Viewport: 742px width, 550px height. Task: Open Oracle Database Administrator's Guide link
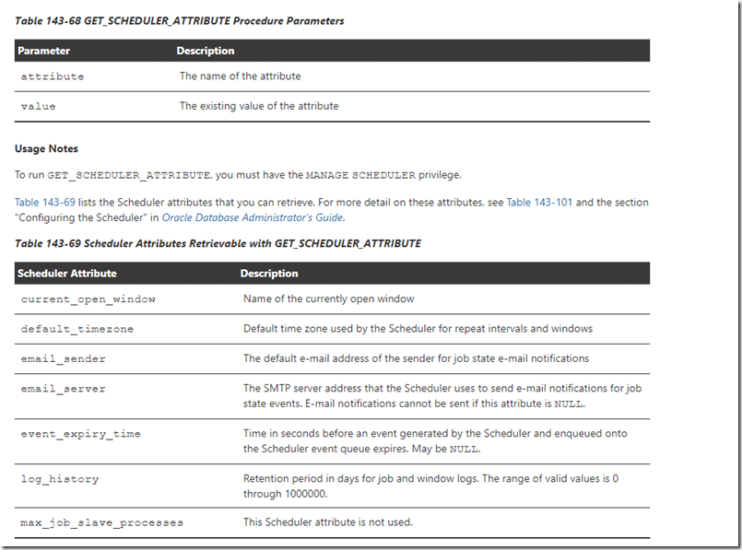252,217
